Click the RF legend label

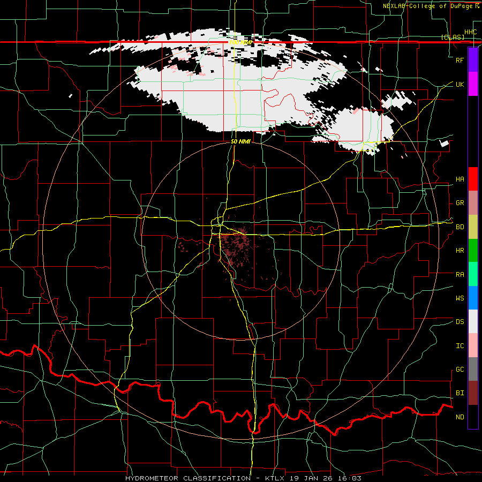pos(460,60)
